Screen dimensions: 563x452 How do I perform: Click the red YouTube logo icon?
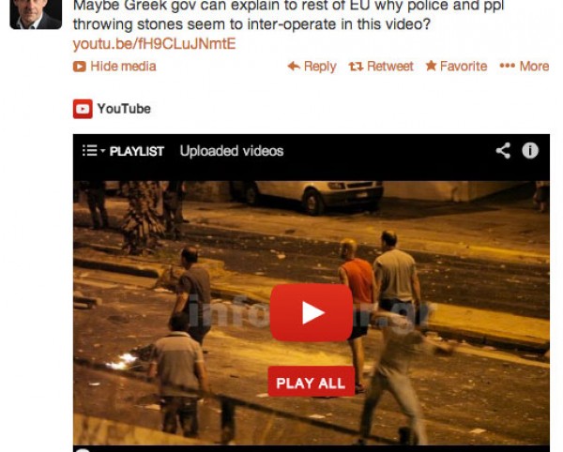tap(83, 109)
